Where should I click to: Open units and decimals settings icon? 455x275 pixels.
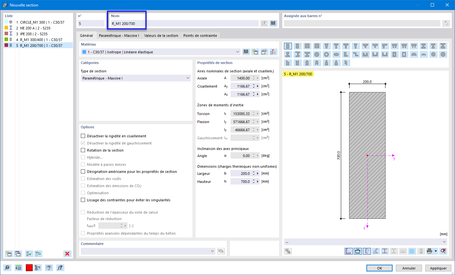pyautogui.click(x=18, y=268)
